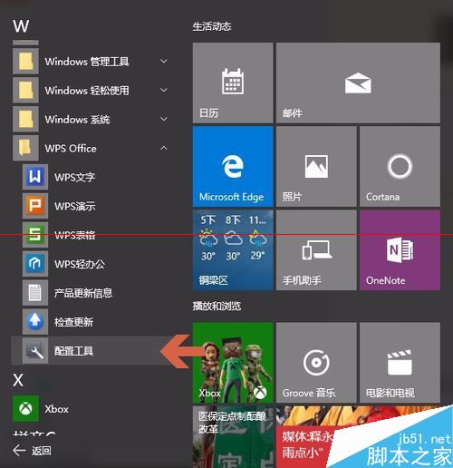Click the Windows 系统 folder name
The height and width of the screenshot is (468, 453).
[77, 120]
